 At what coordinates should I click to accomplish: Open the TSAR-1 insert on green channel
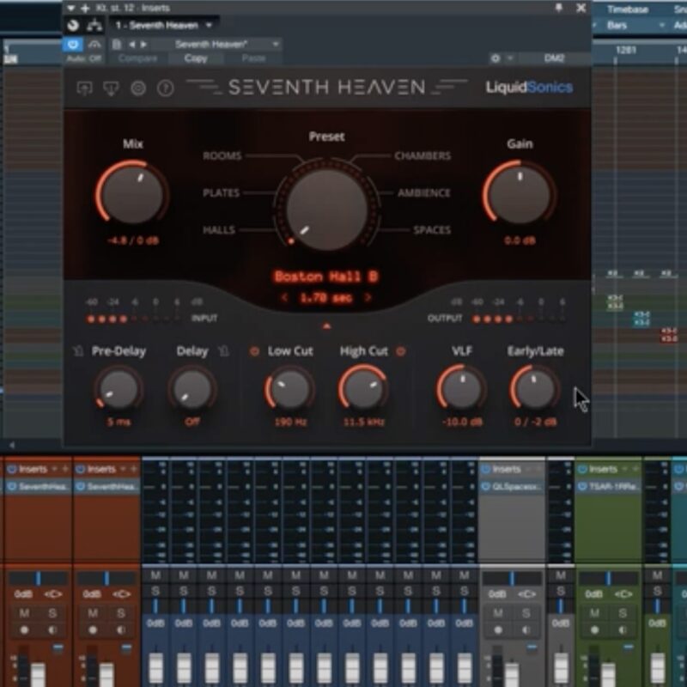pyautogui.click(x=612, y=486)
